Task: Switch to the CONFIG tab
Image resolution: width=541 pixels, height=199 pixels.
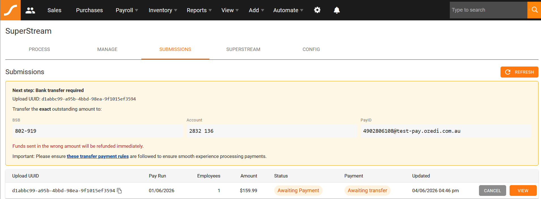Action: 311,49
